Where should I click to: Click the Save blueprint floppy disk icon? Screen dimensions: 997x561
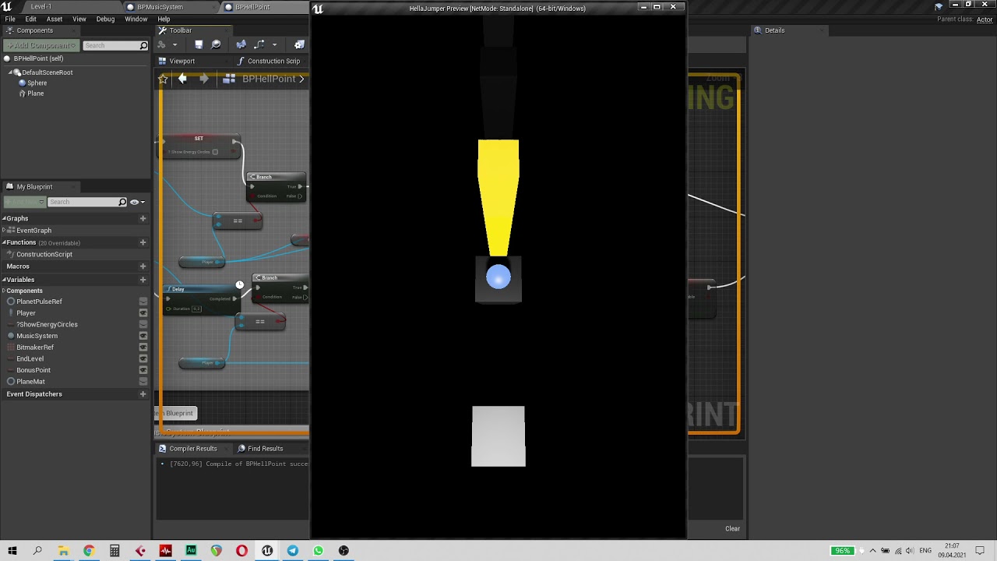199,44
